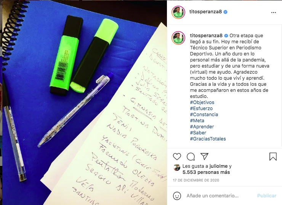The height and width of the screenshot is (205, 282).
Task: Click the 17 de diciembre de 2020 timestamp
Action: click(x=196, y=180)
